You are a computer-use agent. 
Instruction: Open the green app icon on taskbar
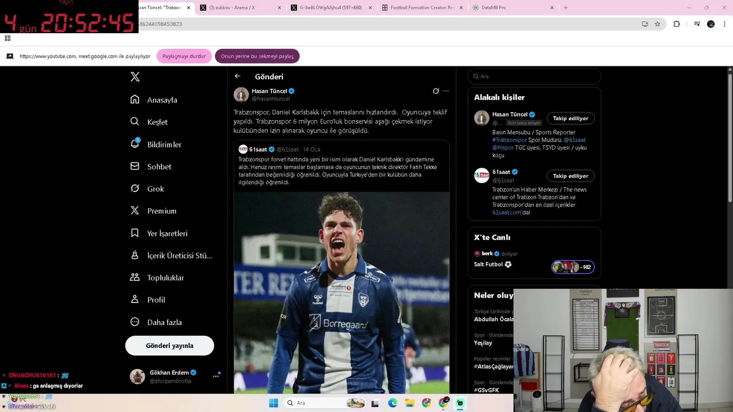point(460,403)
